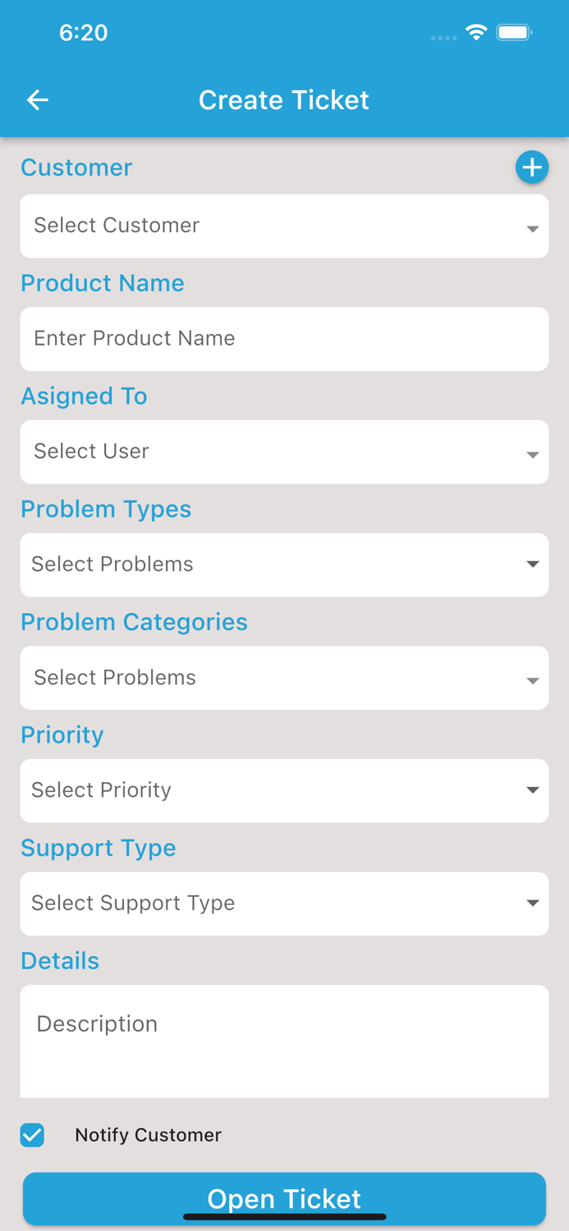The image size is (569, 1231).
Task: Tap the back arrow to exit Create Ticket
Action: pyautogui.click(x=37, y=99)
